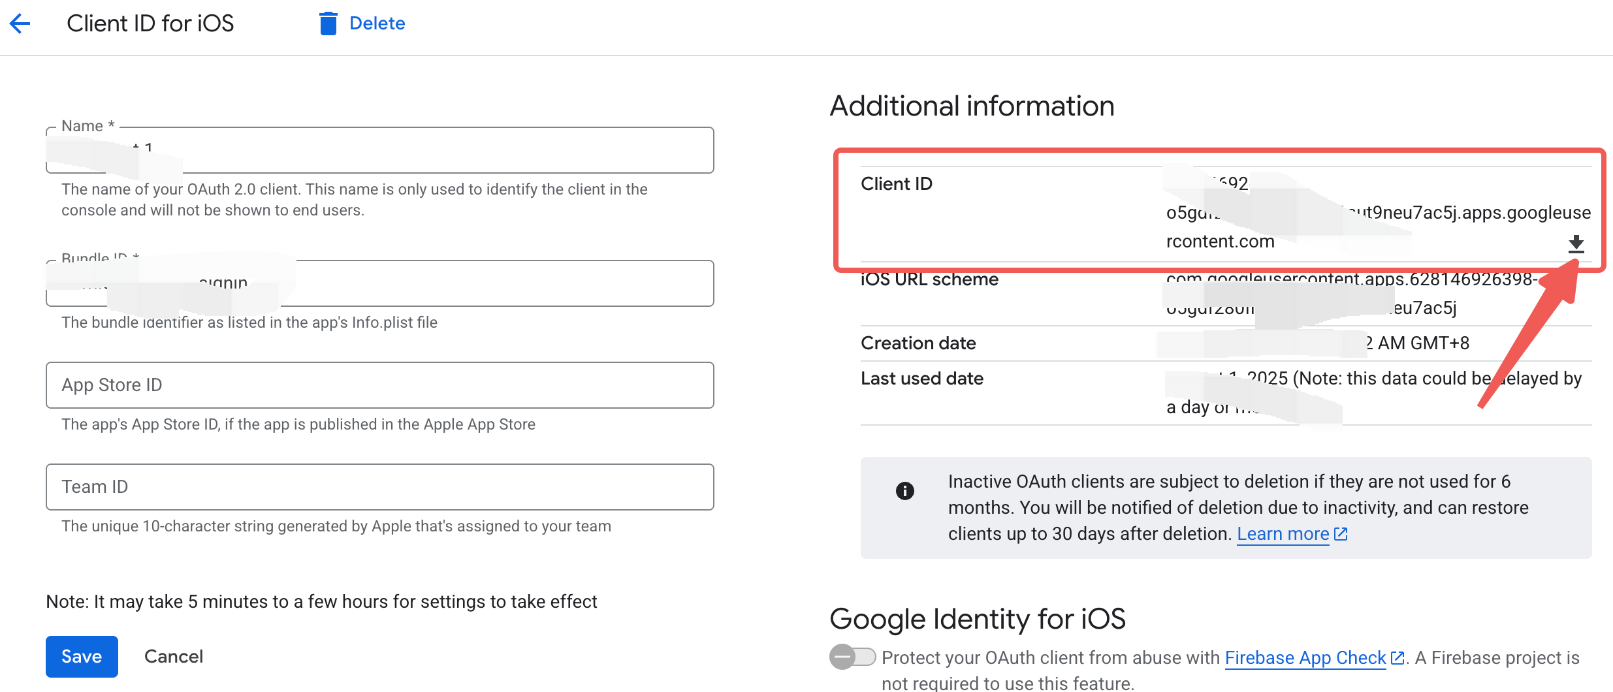Image resolution: width=1613 pixels, height=692 pixels.
Task: Click the App Store ID field
Action: [x=380, y=385]
